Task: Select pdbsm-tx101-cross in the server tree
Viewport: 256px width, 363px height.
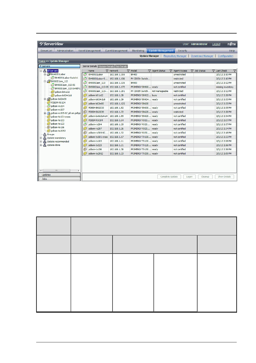Action: point(61,117)
